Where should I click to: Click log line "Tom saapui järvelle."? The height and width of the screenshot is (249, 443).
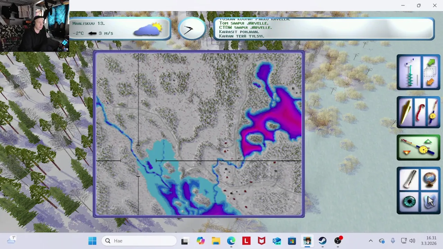(244, 23)
